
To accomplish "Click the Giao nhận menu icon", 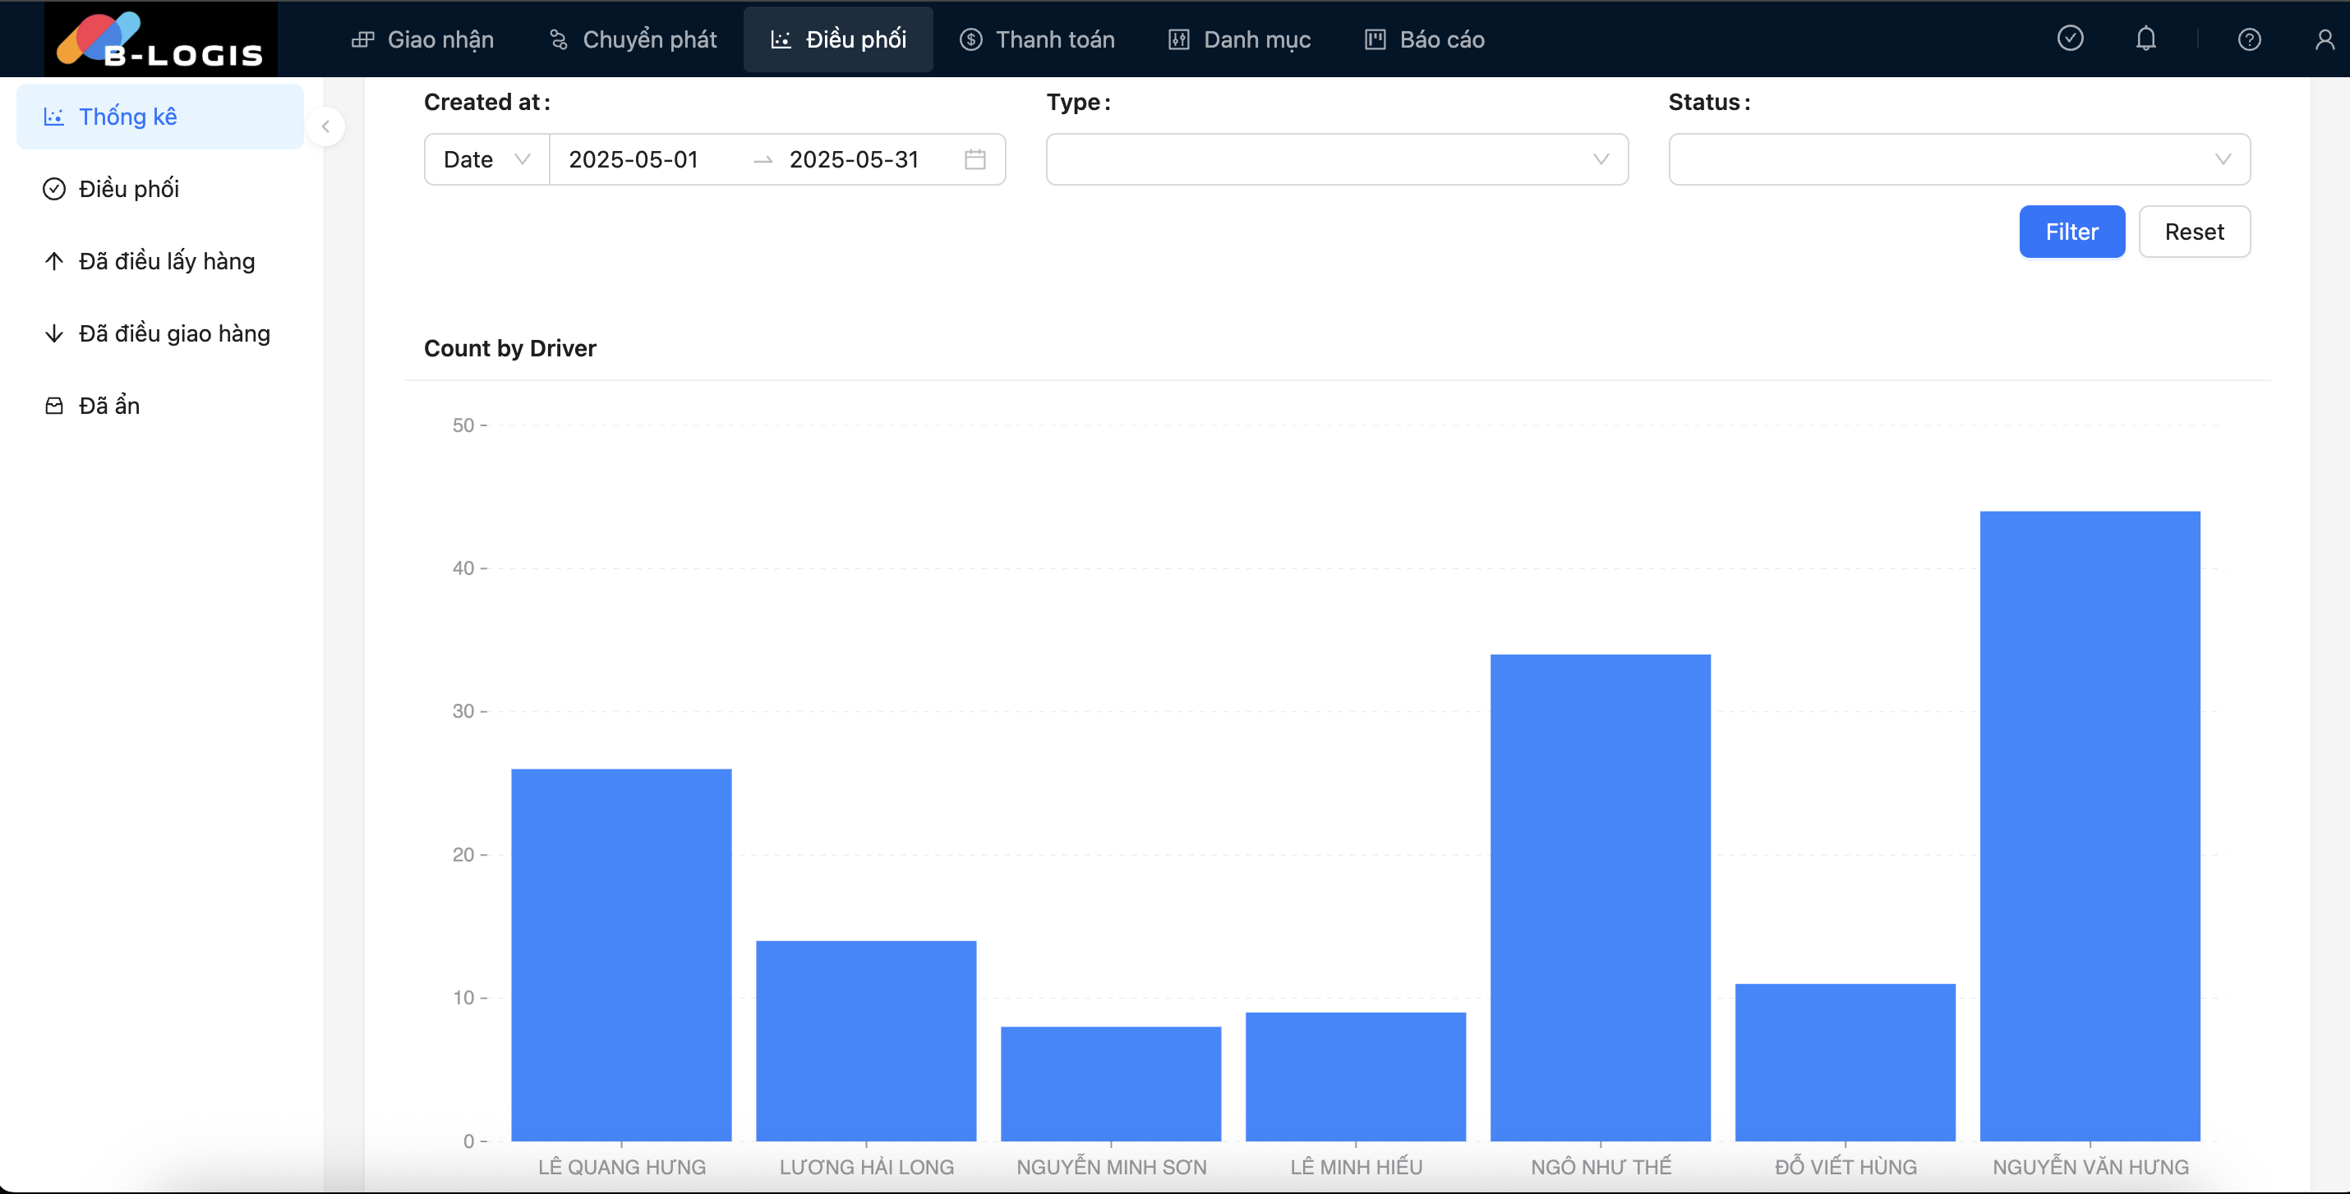I will pyautogui.click(x=363, y=39).
